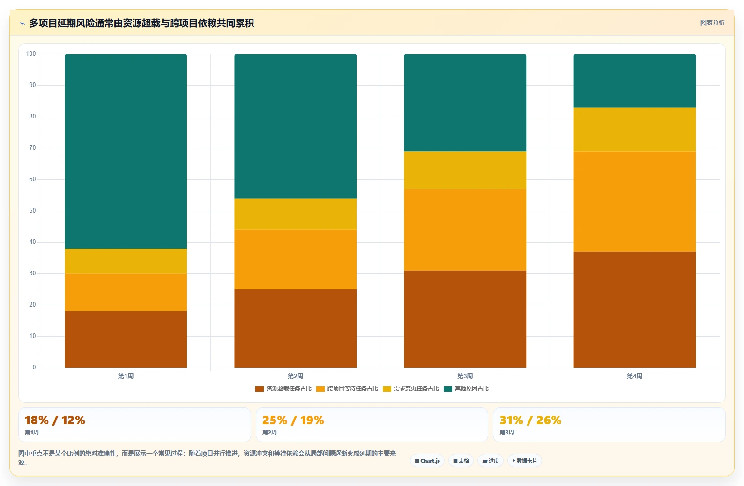
Task: Click the 表格 tag chip
Action: [x=461, y=461]
